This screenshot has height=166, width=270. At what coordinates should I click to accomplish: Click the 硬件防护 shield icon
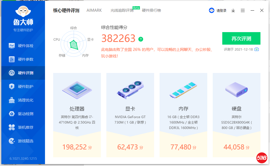pyautogui.click(x=12, y=87)
